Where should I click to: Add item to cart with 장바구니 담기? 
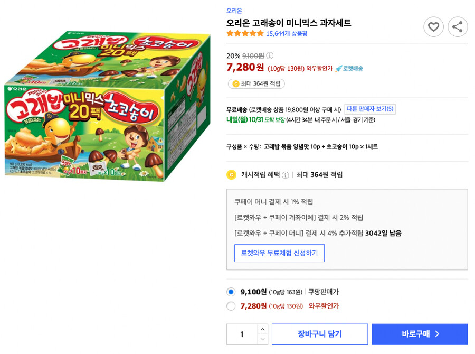pyautogui.click(x=319, y=334)
